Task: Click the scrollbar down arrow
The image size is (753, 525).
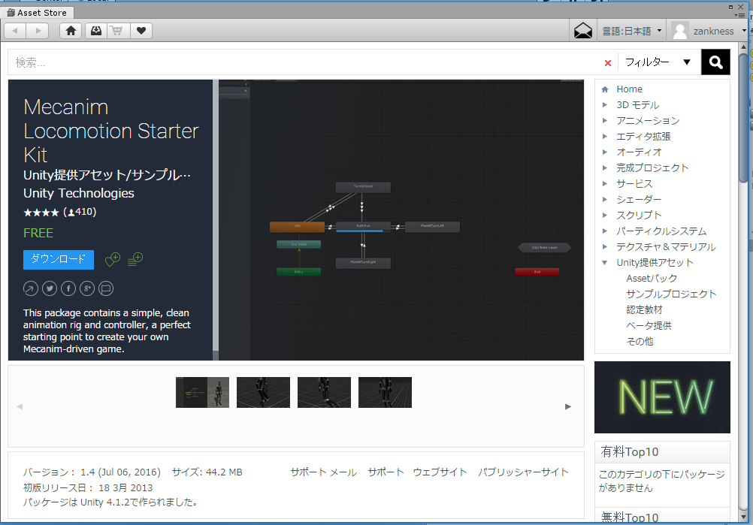Action: pos(743,517)
